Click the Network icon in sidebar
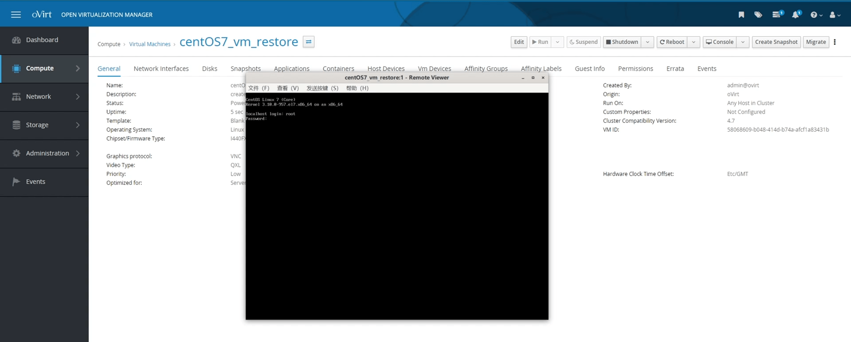851x342 pixels. tap(16, 97)
